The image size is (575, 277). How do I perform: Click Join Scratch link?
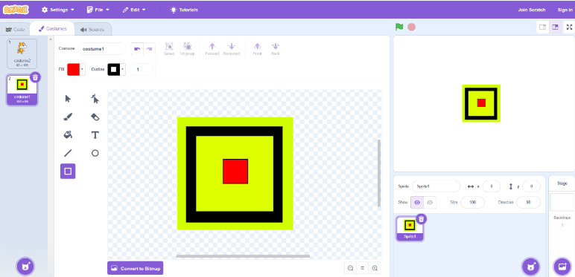pos(532,10)
